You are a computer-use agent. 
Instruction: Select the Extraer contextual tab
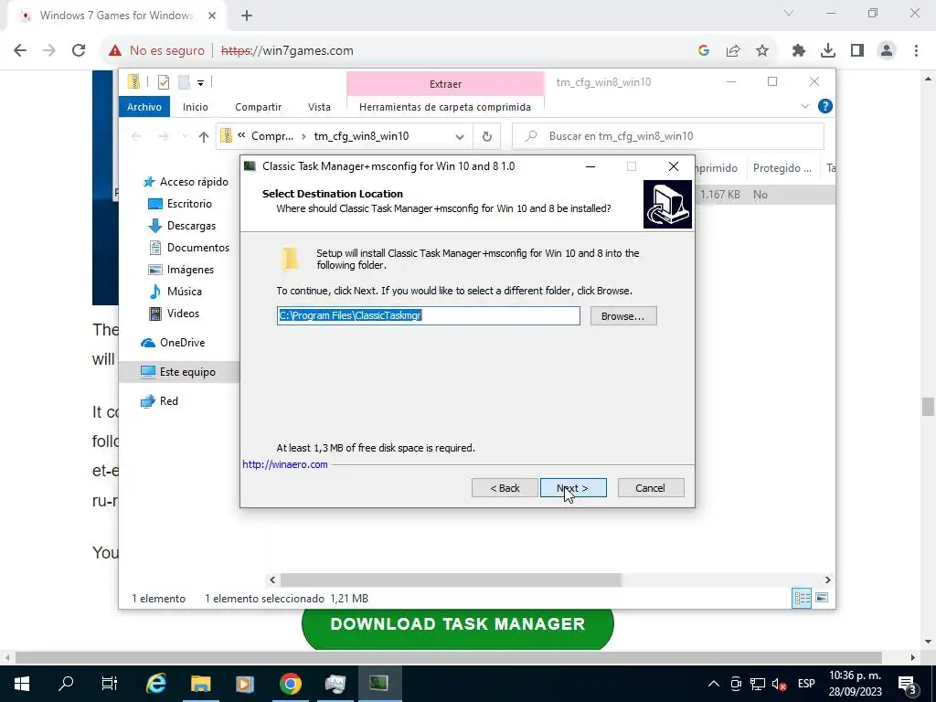pos(445,84)
